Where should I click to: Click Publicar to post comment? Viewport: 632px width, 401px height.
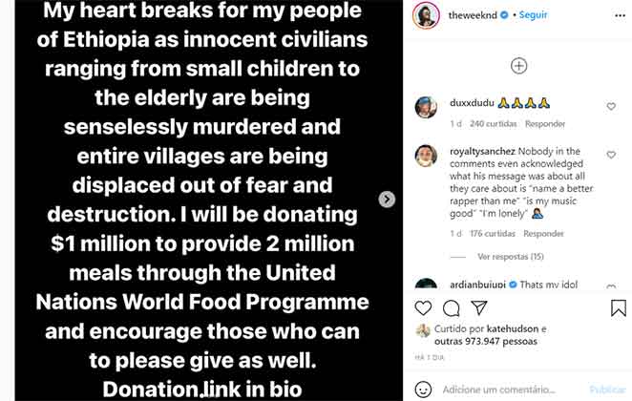[607, 390]
